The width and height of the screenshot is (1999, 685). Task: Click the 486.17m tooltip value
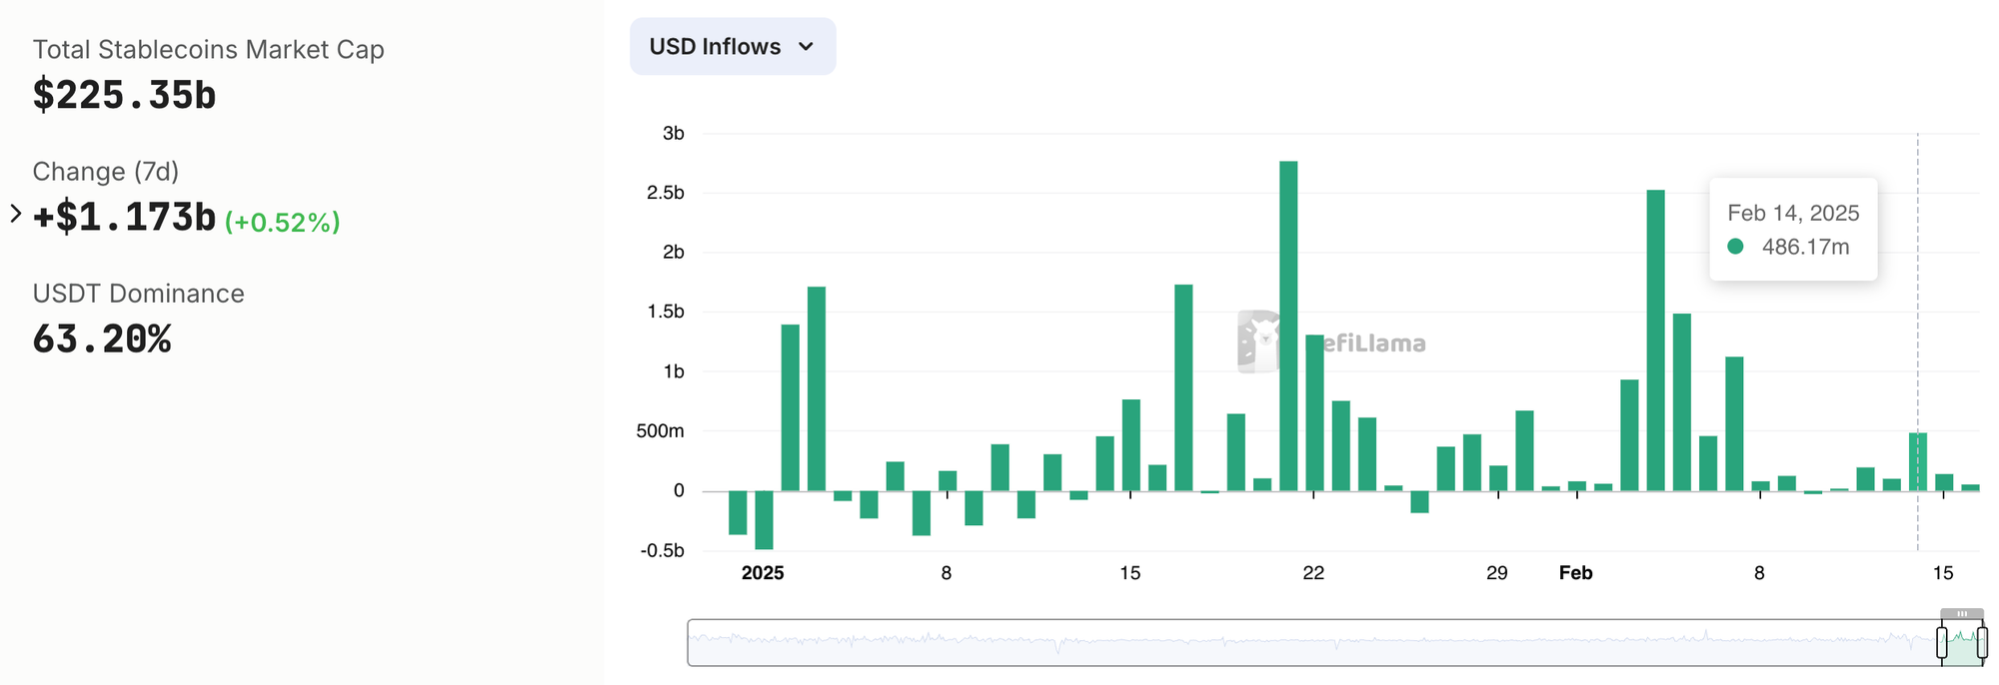pos(1805,247)
